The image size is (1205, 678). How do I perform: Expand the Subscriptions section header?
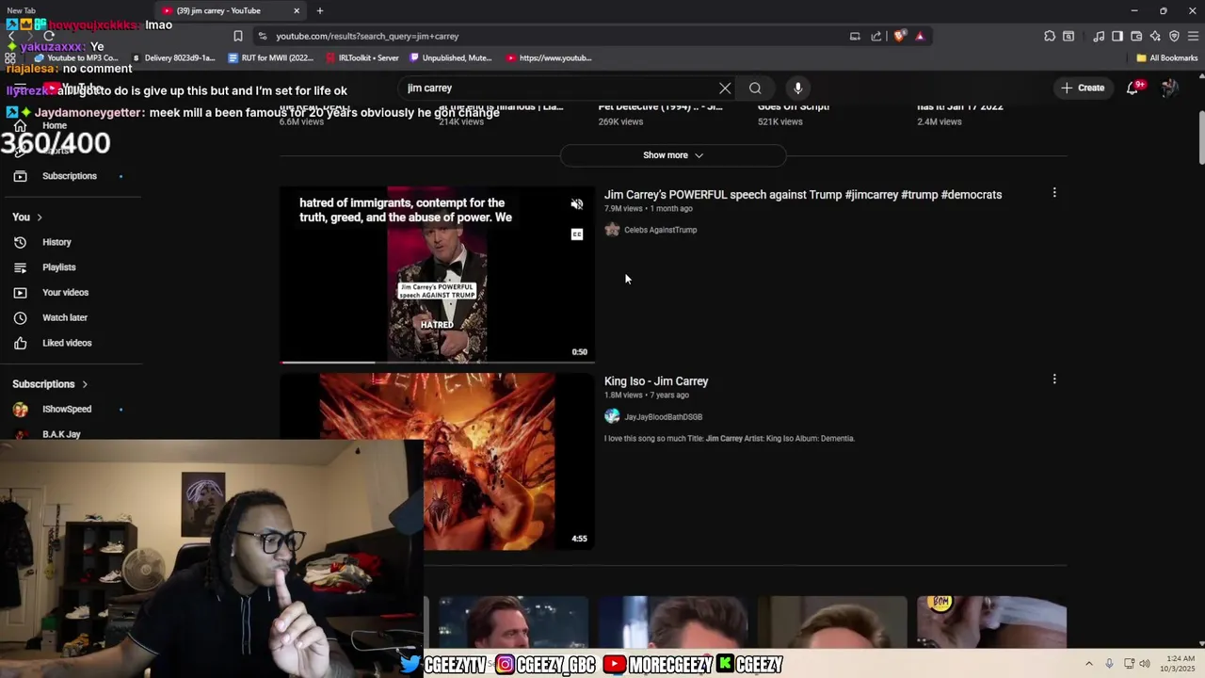(50, 384)
